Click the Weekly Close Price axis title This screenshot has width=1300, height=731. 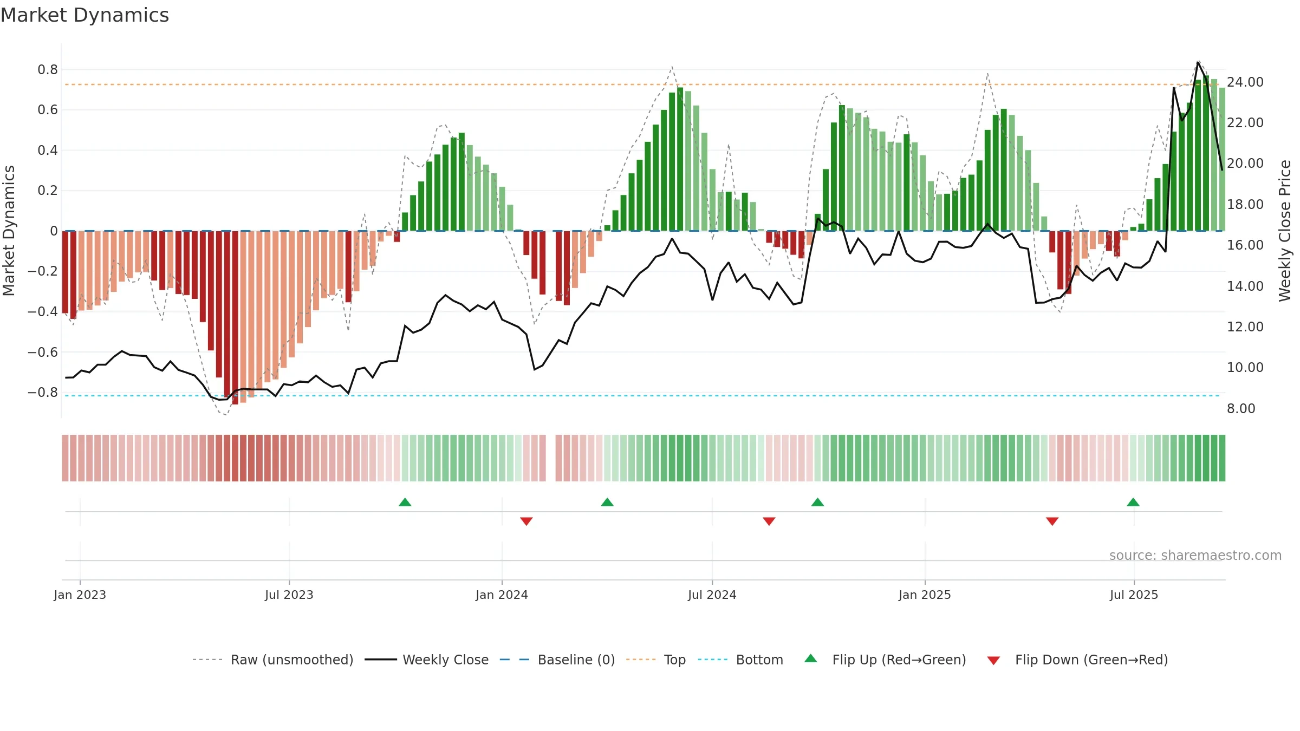pos(1285,231)
